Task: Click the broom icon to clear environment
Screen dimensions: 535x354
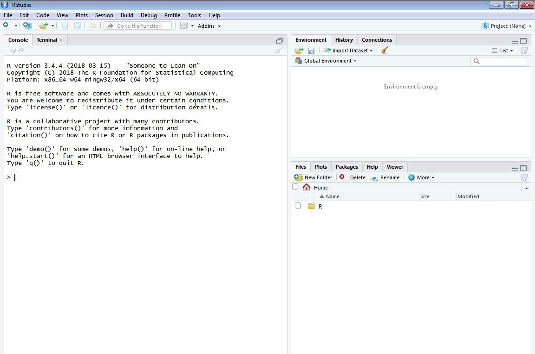Action: tap(384, 50)
